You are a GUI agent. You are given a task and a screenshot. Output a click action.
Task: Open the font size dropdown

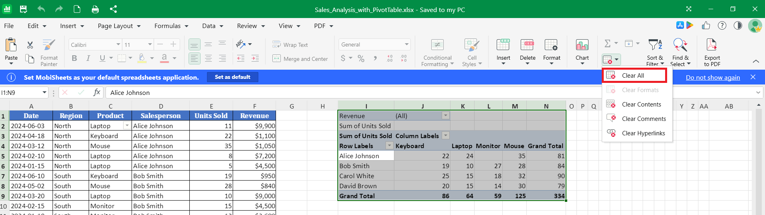150,44
